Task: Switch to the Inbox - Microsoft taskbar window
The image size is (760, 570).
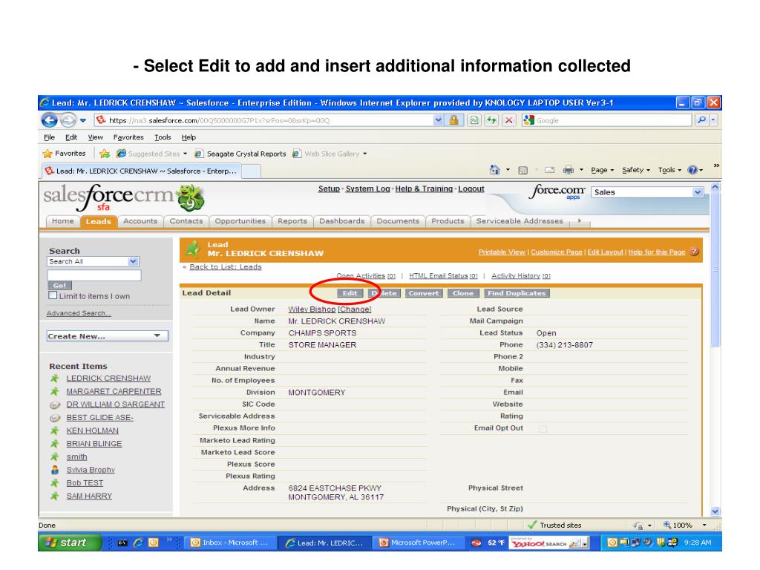Action: click(231, 543)
